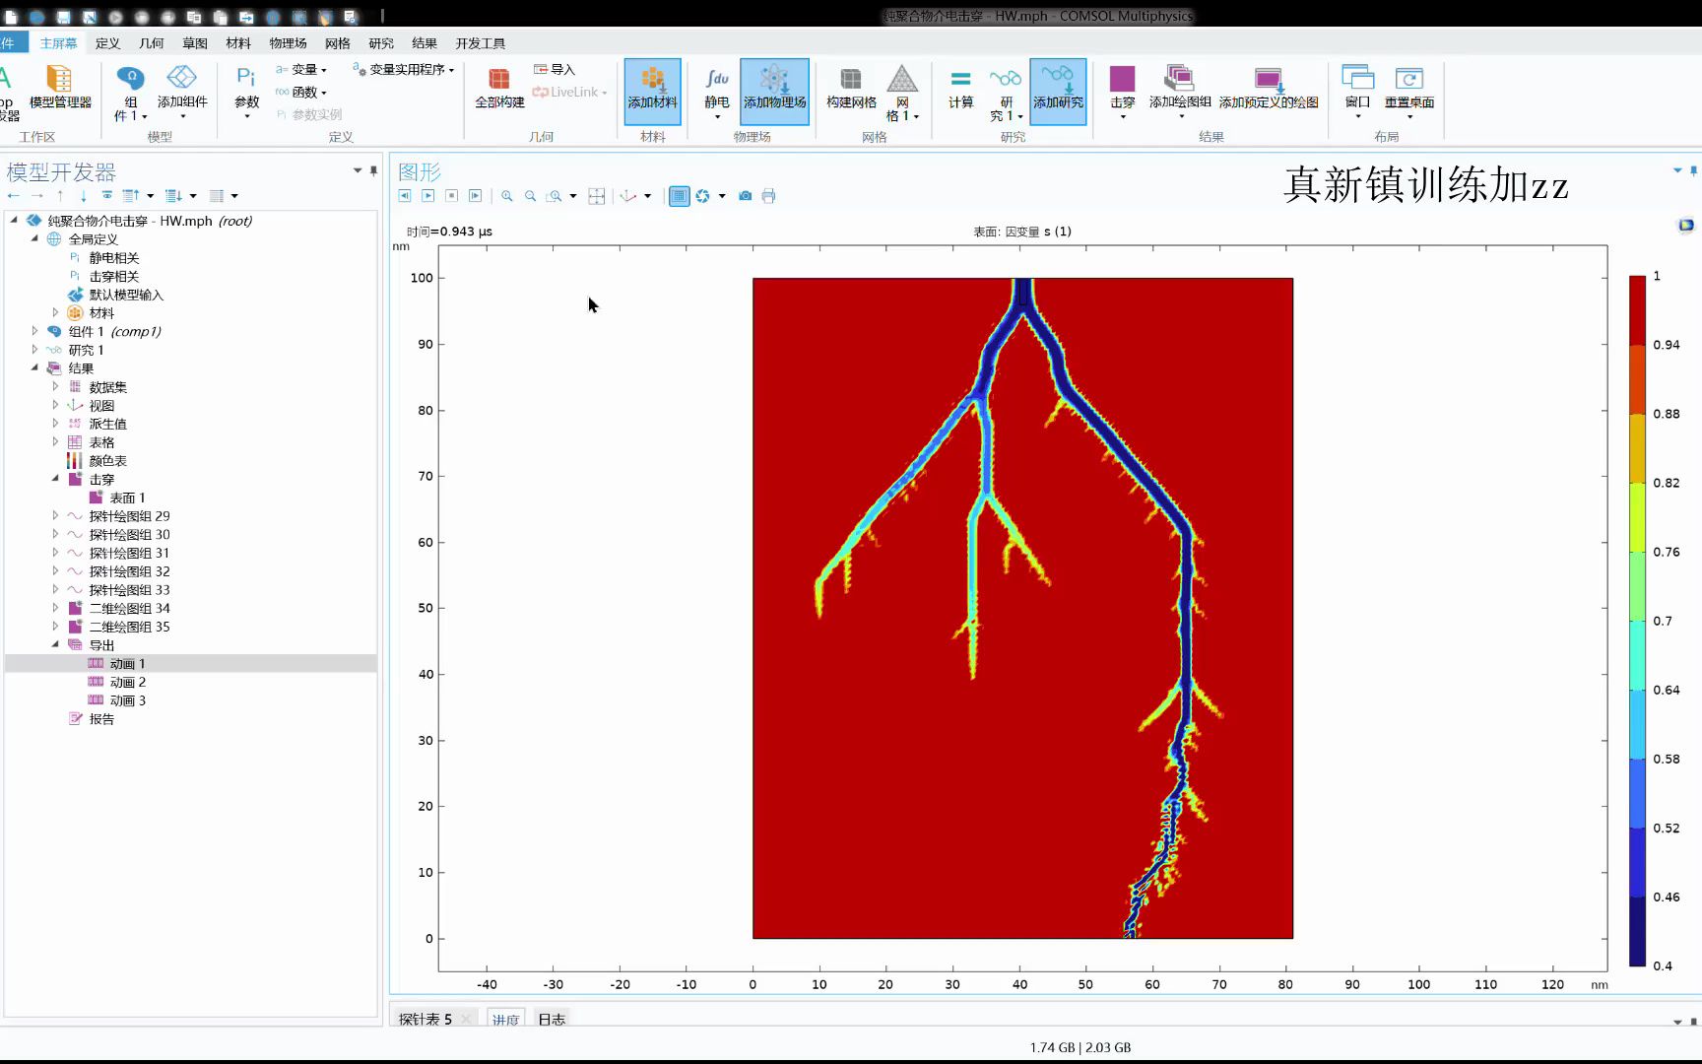Click the move-down arrow in Model Builder toolbar

tap(84, 195)
